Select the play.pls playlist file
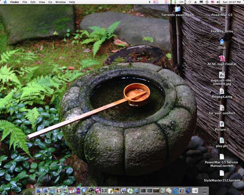The width and height of the screenshot is (244, 195). [222, 140]
